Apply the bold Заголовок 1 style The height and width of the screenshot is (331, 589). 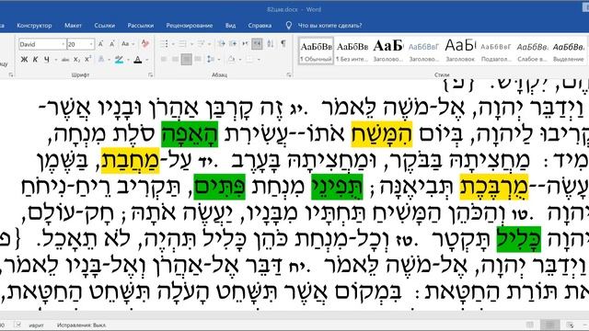point(388,51)
